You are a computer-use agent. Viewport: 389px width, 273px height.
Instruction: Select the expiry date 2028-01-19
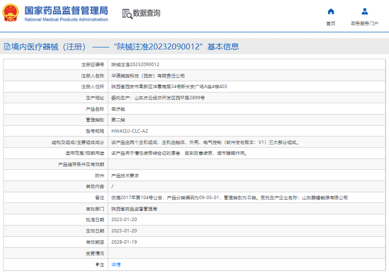pyautogui.click(x=124, y=242)
